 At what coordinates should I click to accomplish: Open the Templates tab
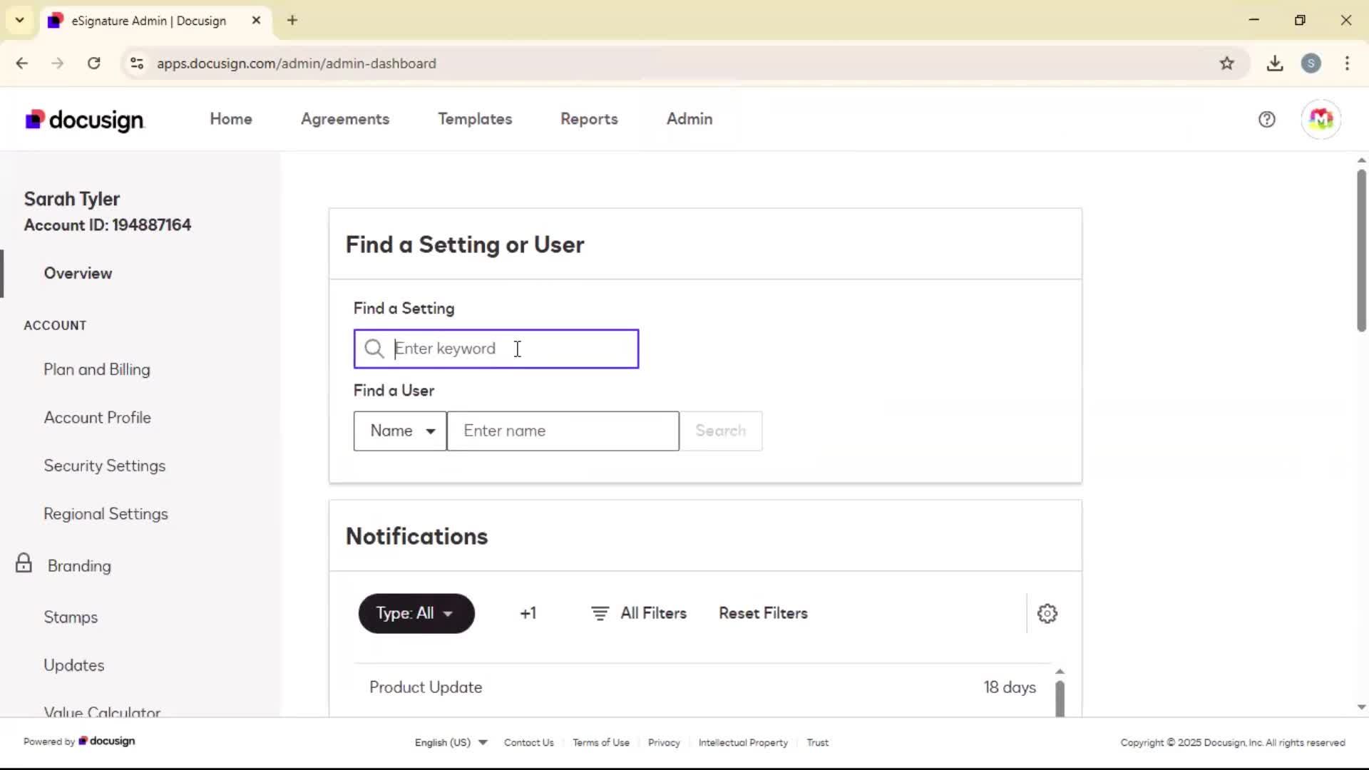pos(475,119)
